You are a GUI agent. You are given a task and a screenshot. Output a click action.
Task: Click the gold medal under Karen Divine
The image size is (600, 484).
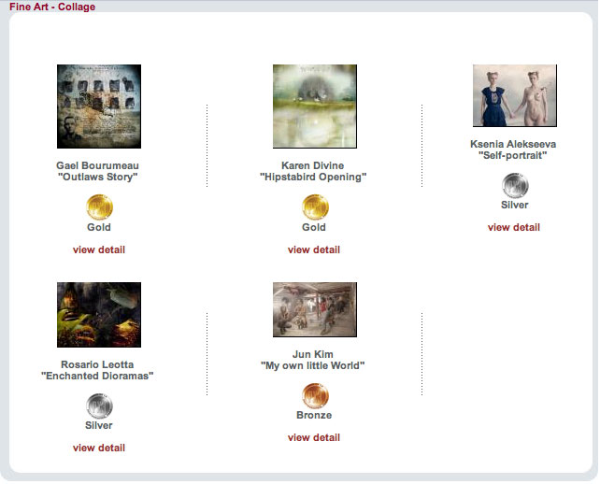coord(315,207)
